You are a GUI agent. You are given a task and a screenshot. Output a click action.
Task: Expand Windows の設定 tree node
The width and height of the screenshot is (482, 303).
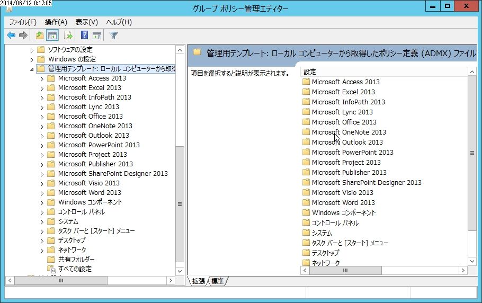tap(32, 60)
